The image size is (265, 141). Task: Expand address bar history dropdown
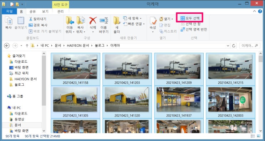pos(228,46)
